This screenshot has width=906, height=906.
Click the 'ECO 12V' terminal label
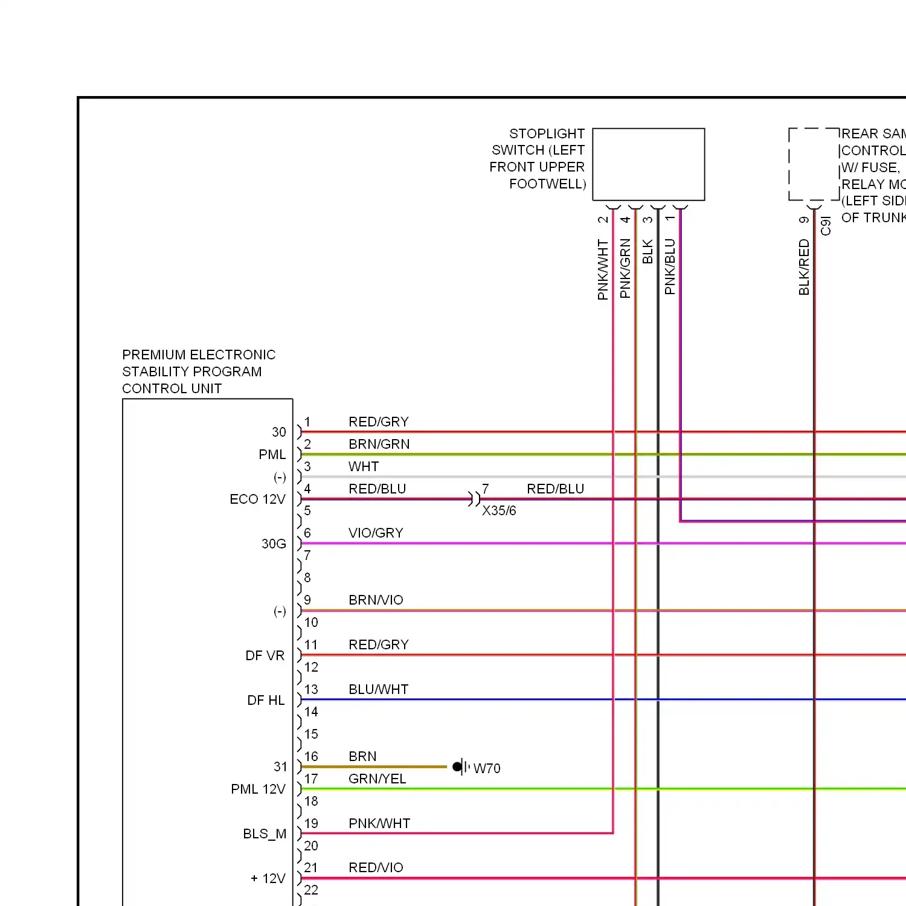pos(257,499)
